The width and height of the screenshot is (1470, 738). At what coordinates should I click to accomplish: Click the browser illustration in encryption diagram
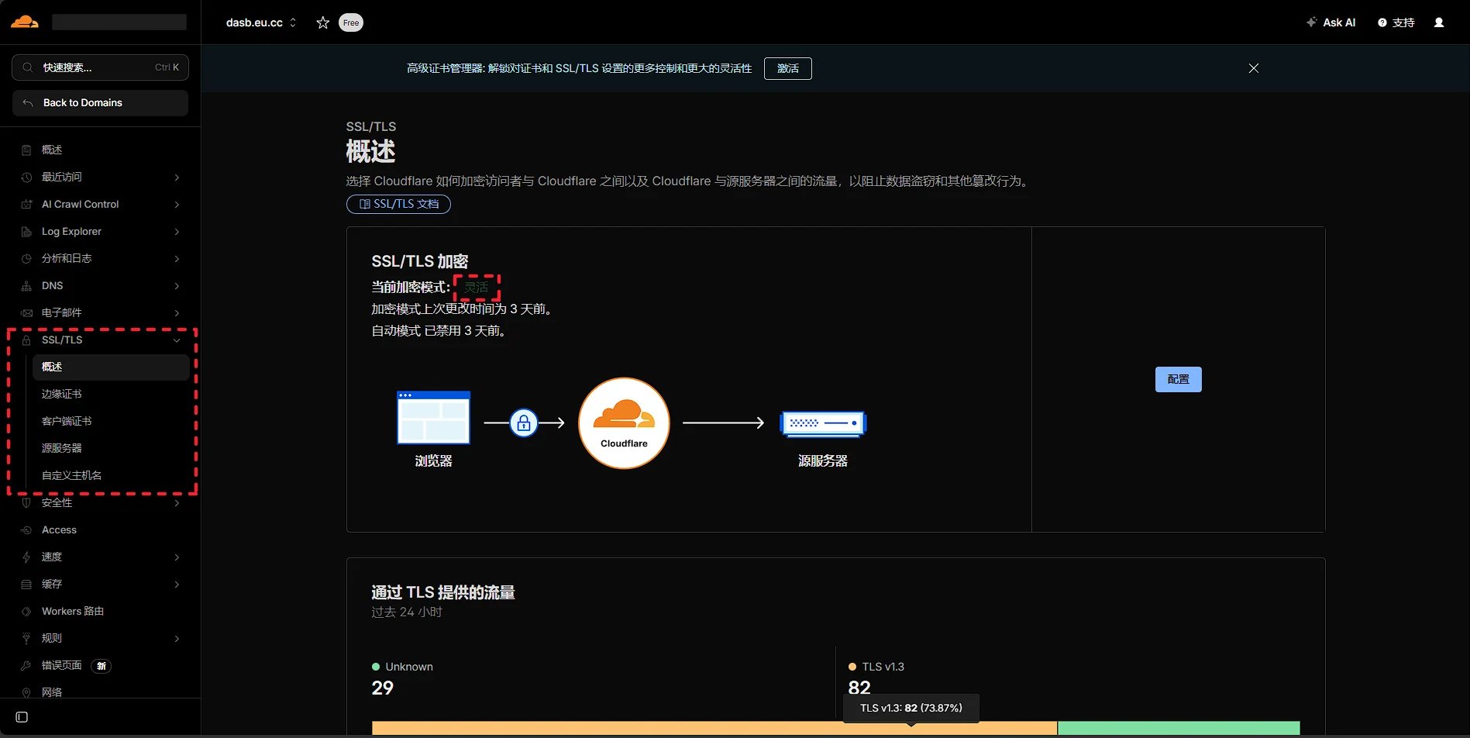pos(433,417)
